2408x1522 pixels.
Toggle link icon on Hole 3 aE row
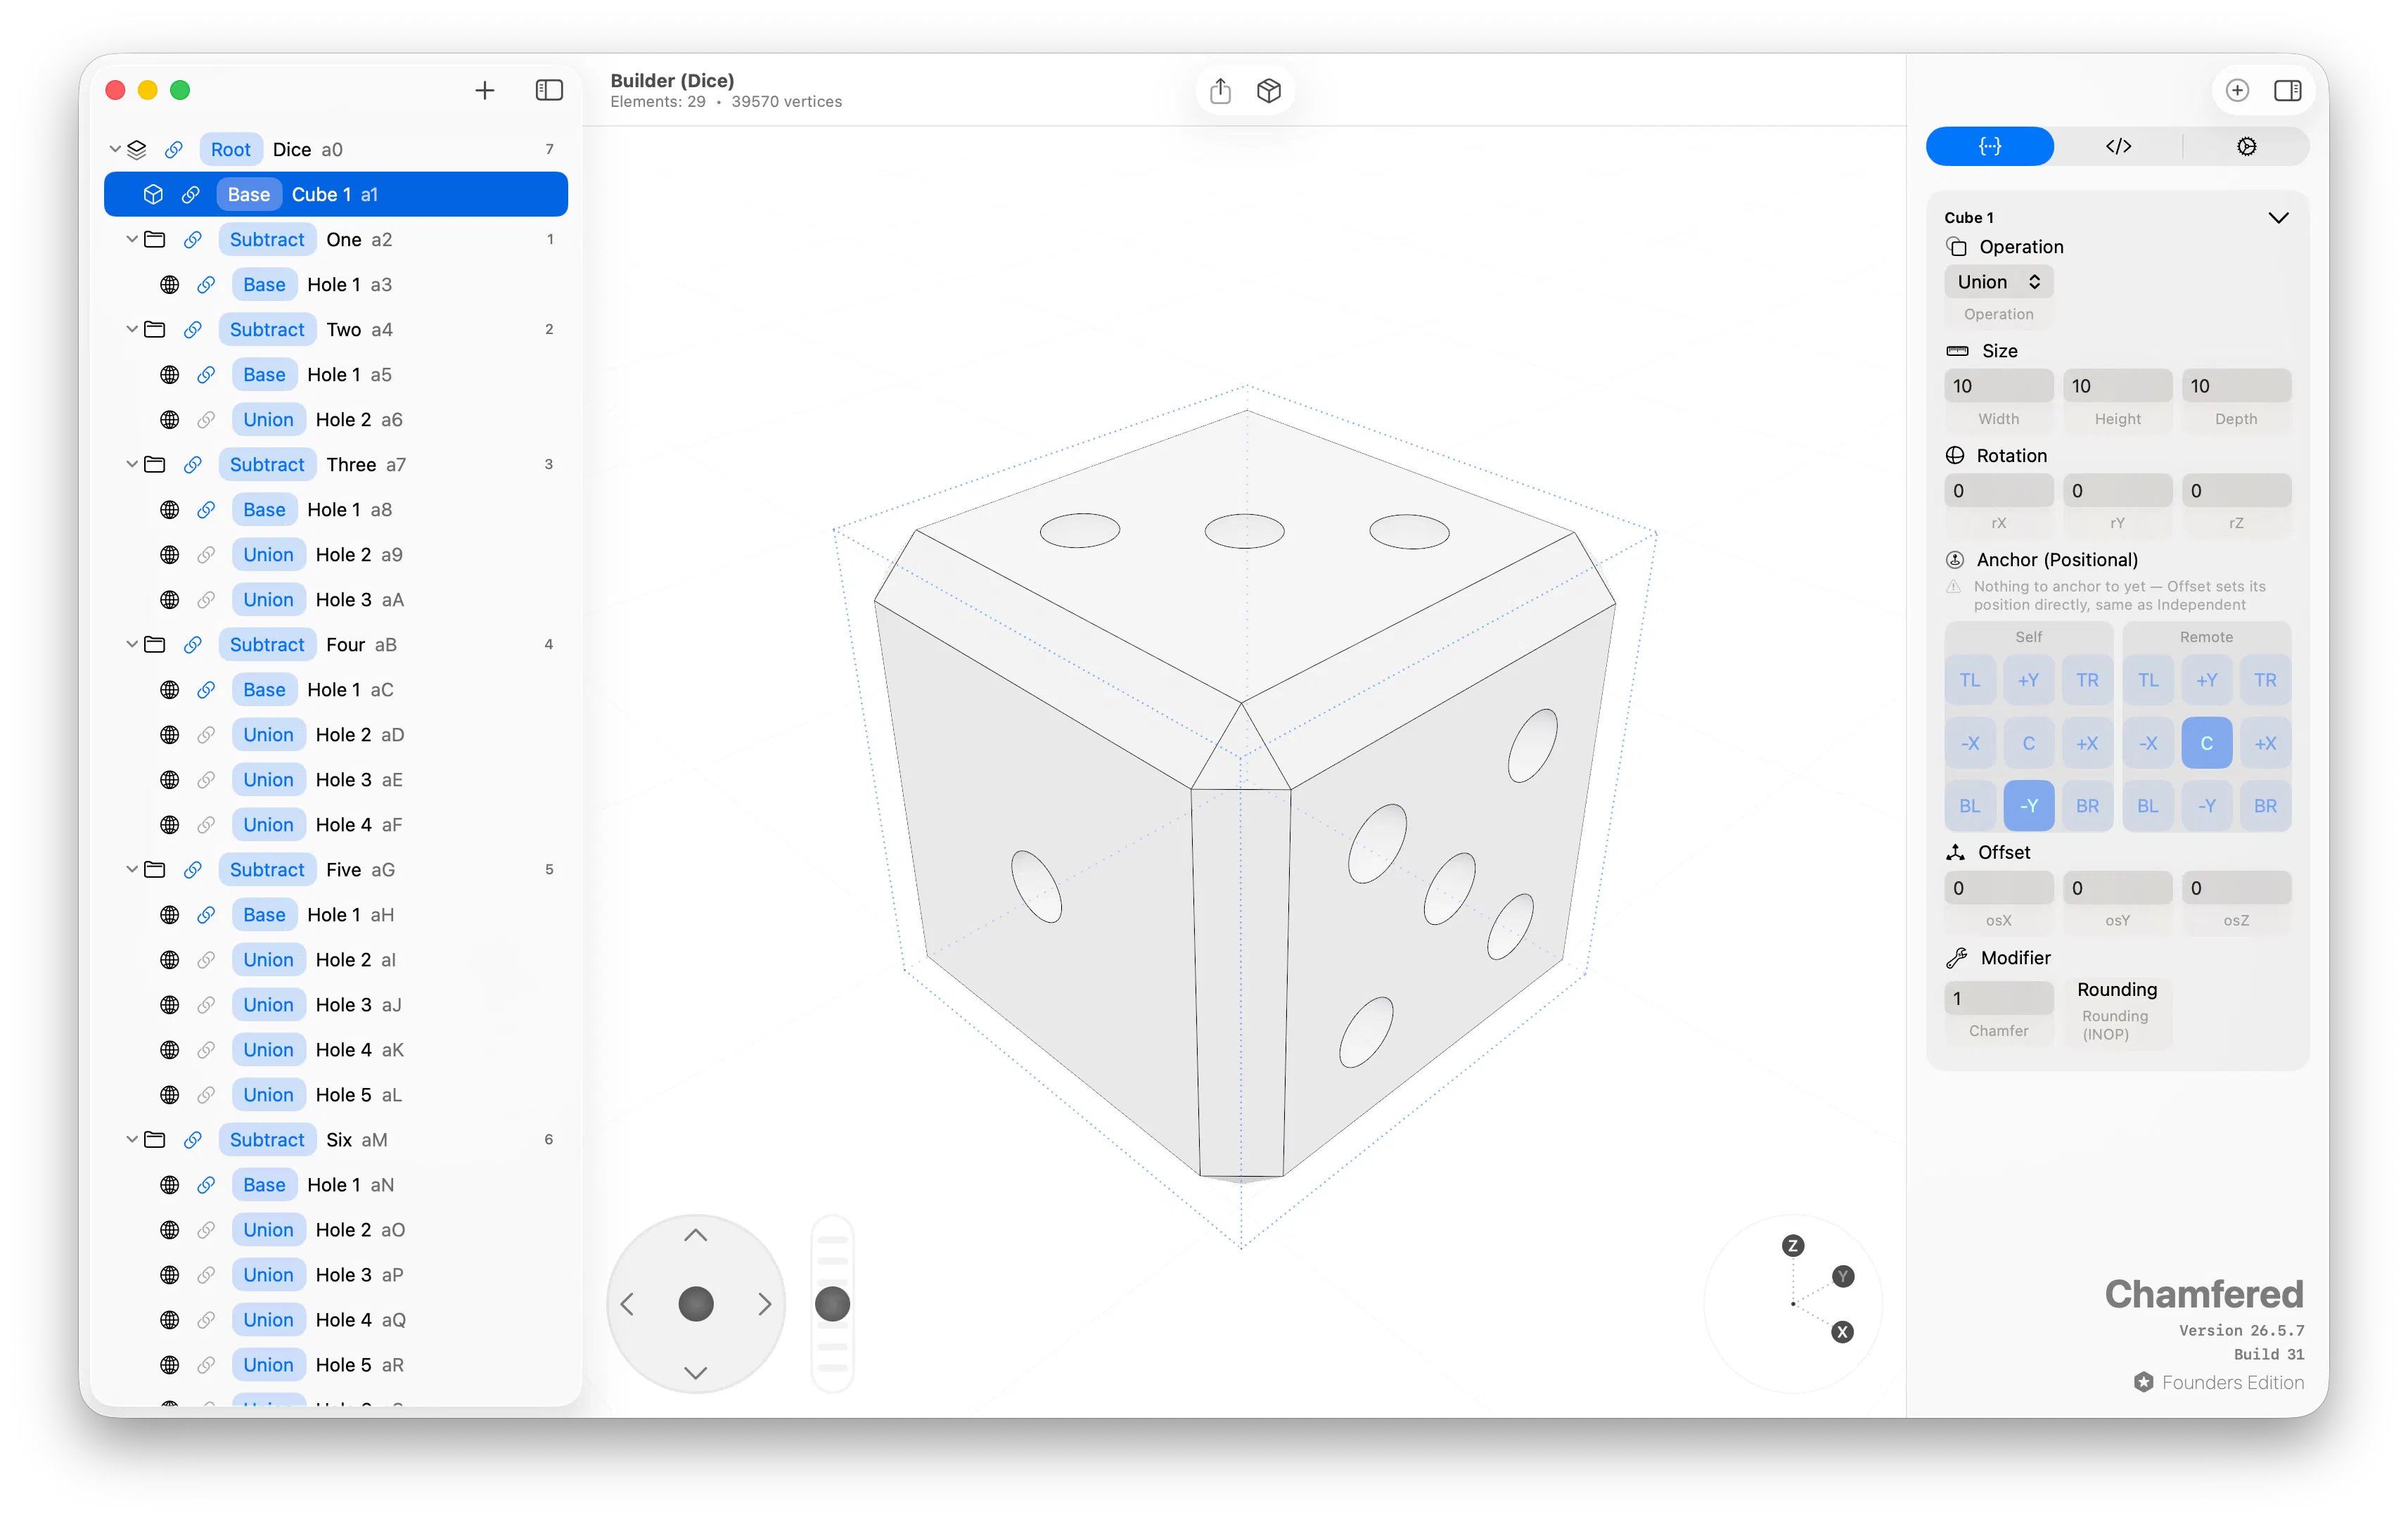point(206,779)
